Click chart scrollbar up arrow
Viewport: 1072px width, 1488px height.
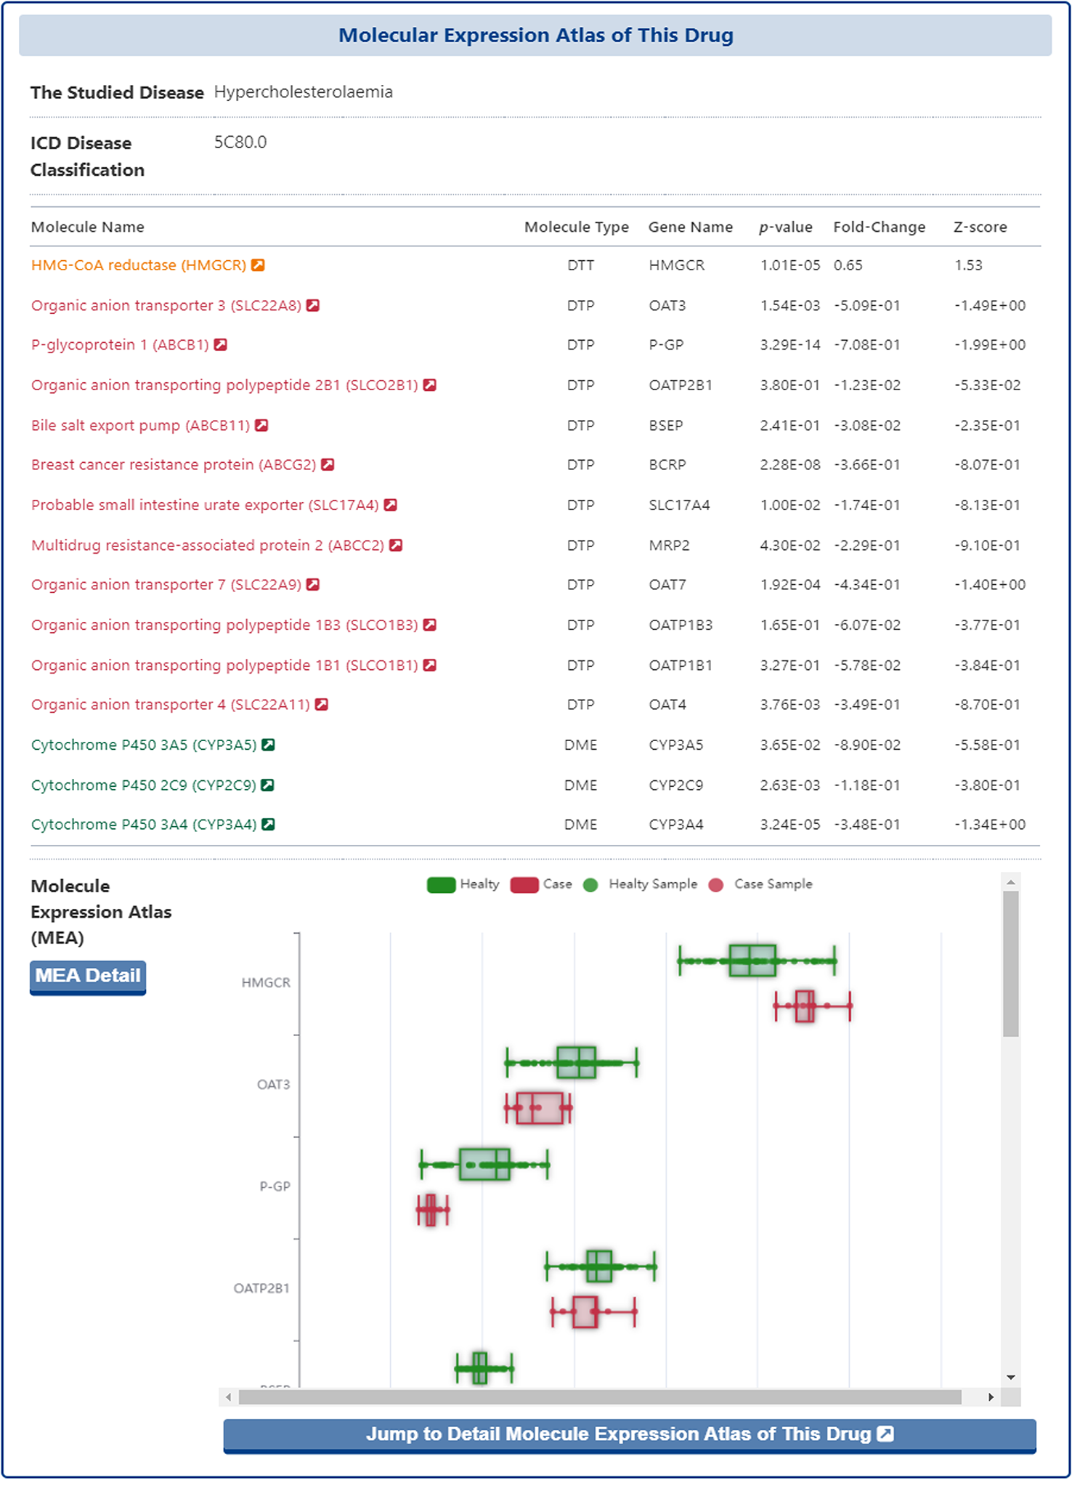1010,882
